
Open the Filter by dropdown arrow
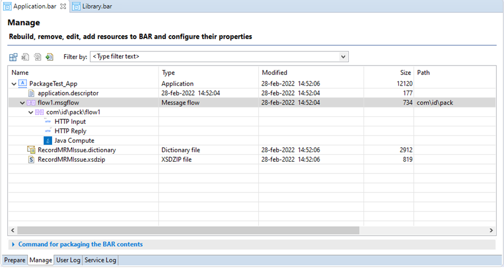click(343, 57)
